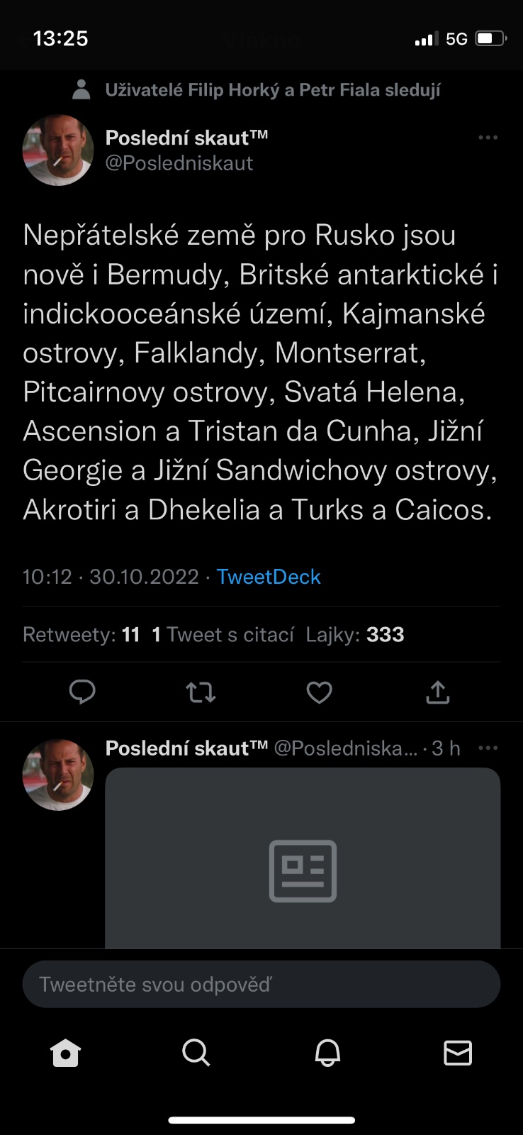Share the tweet via upload icon
Screen dimensions: 523x1135
(x=437, y=692)
